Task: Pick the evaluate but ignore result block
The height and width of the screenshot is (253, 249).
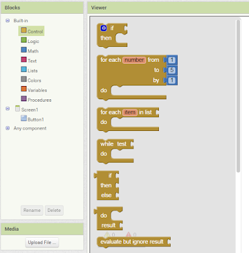Action: coord(134,242)
